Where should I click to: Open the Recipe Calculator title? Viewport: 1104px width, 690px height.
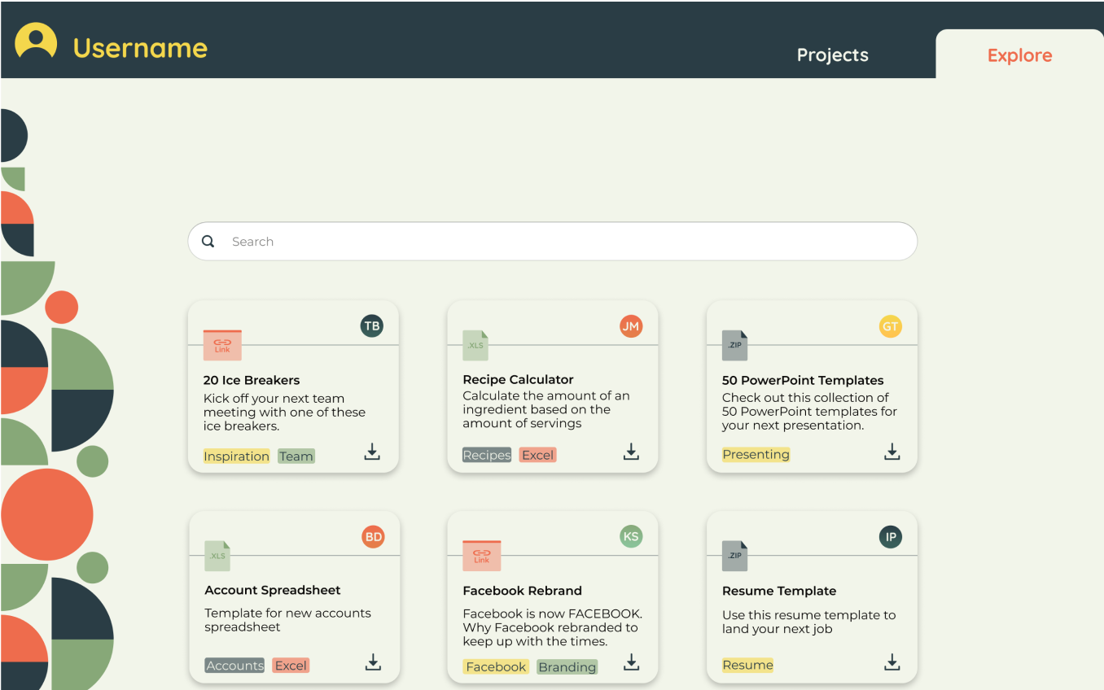pyautogui.click(x=518, y=379)
